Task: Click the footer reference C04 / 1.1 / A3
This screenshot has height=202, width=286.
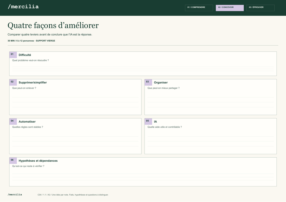Action: tap(44, 195)
